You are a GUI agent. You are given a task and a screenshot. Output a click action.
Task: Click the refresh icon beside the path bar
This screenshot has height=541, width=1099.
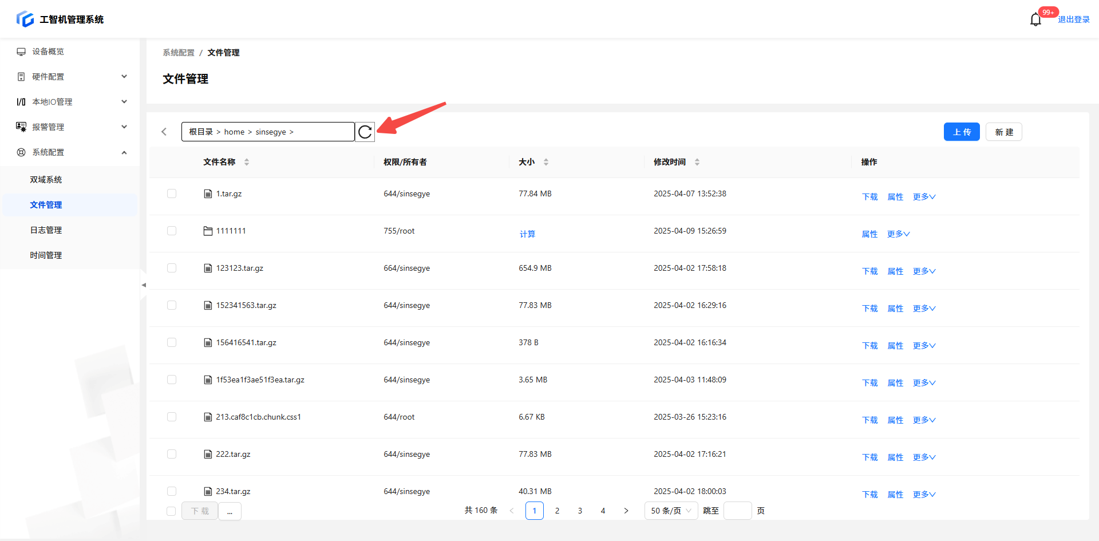(365, 132)
